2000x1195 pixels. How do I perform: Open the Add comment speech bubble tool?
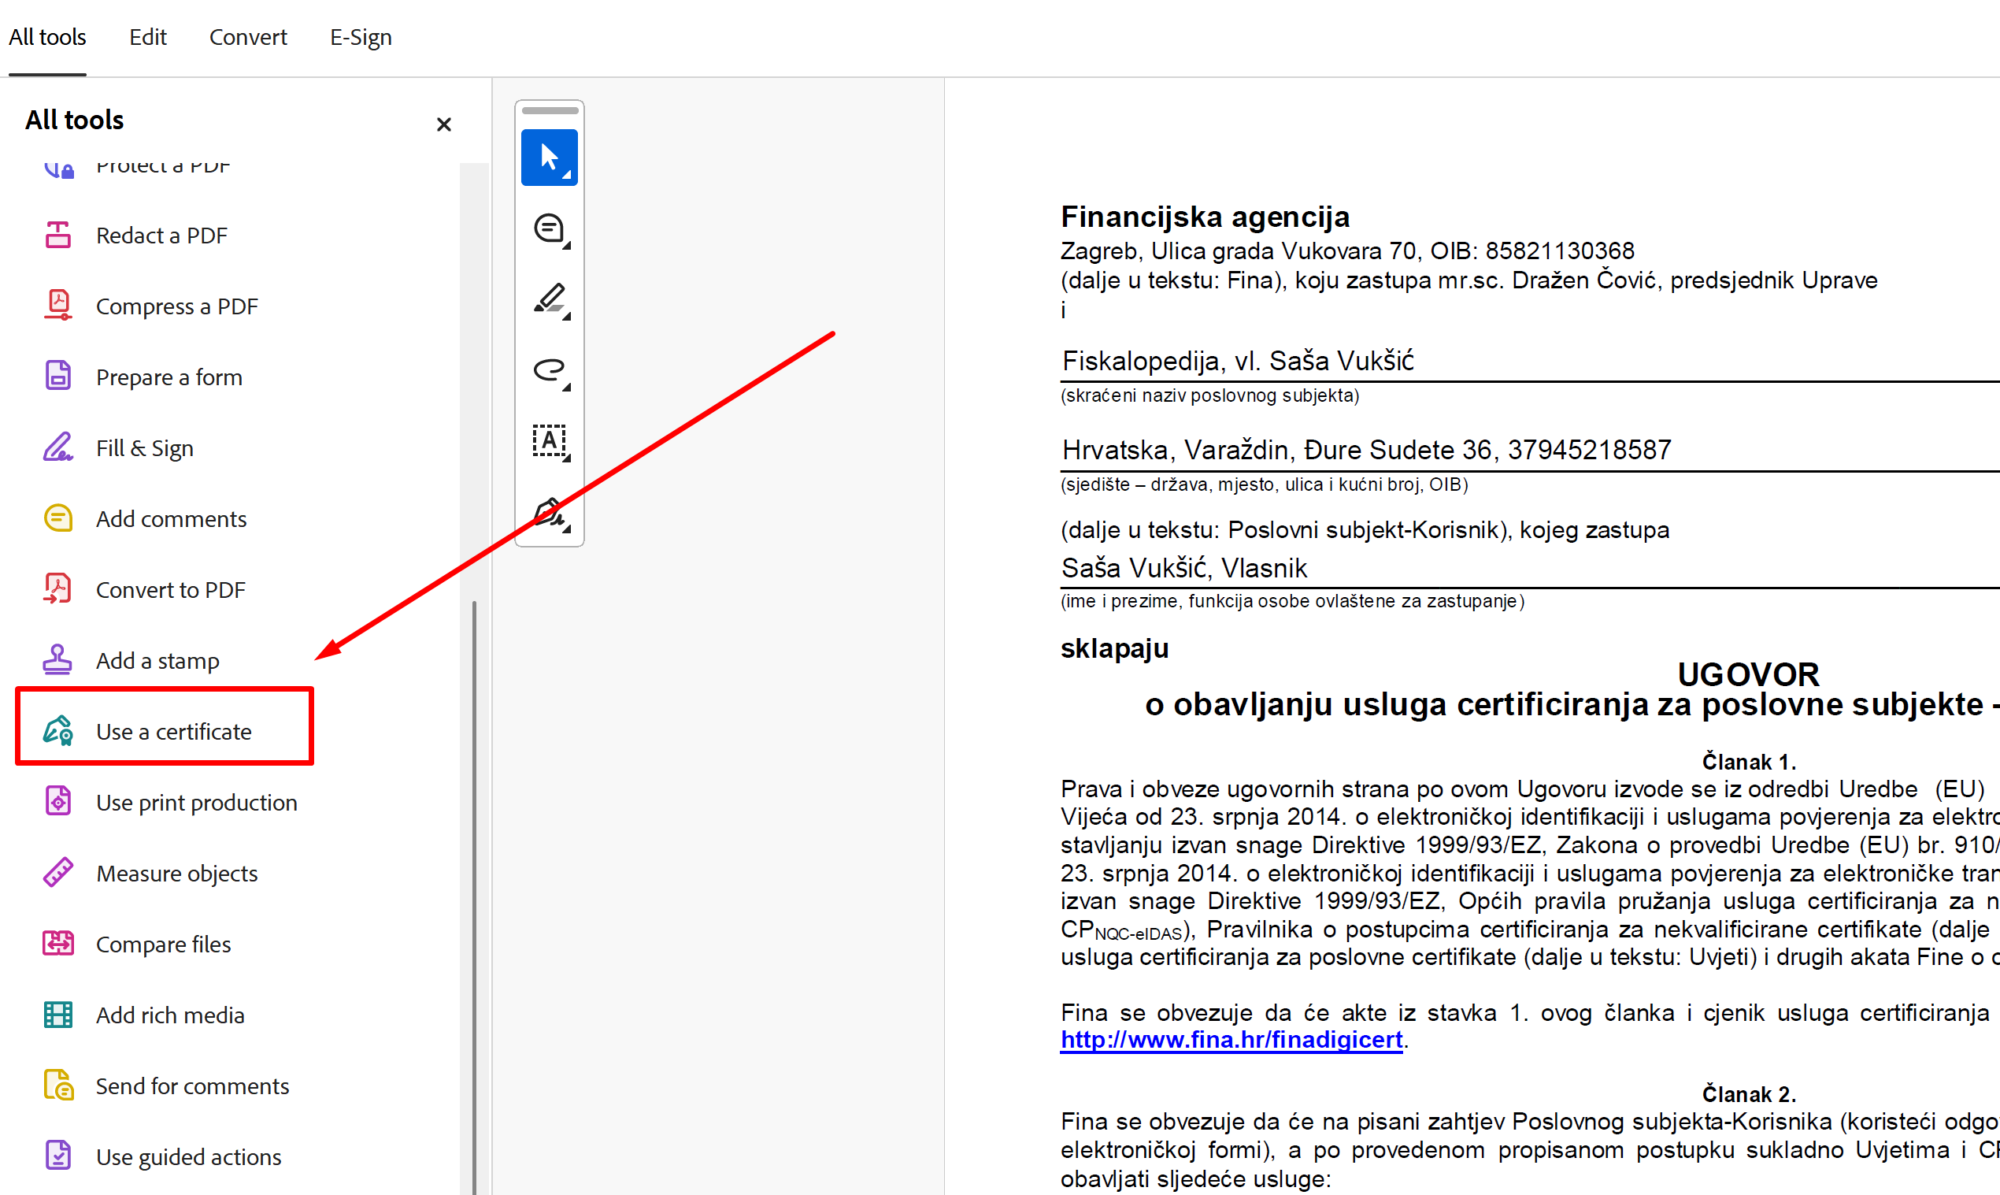coord(547,229)
